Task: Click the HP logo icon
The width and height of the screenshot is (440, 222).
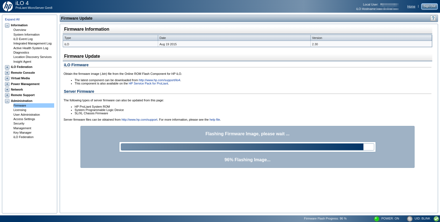Action: (8, 6)
